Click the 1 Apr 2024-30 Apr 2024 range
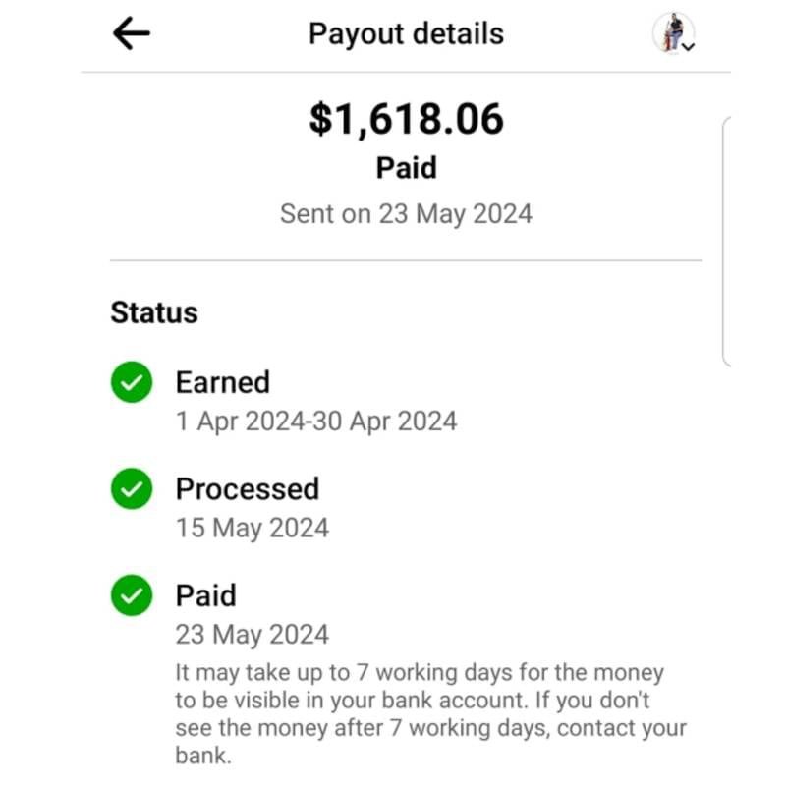 pyautogui.click(x=316, y=422)
